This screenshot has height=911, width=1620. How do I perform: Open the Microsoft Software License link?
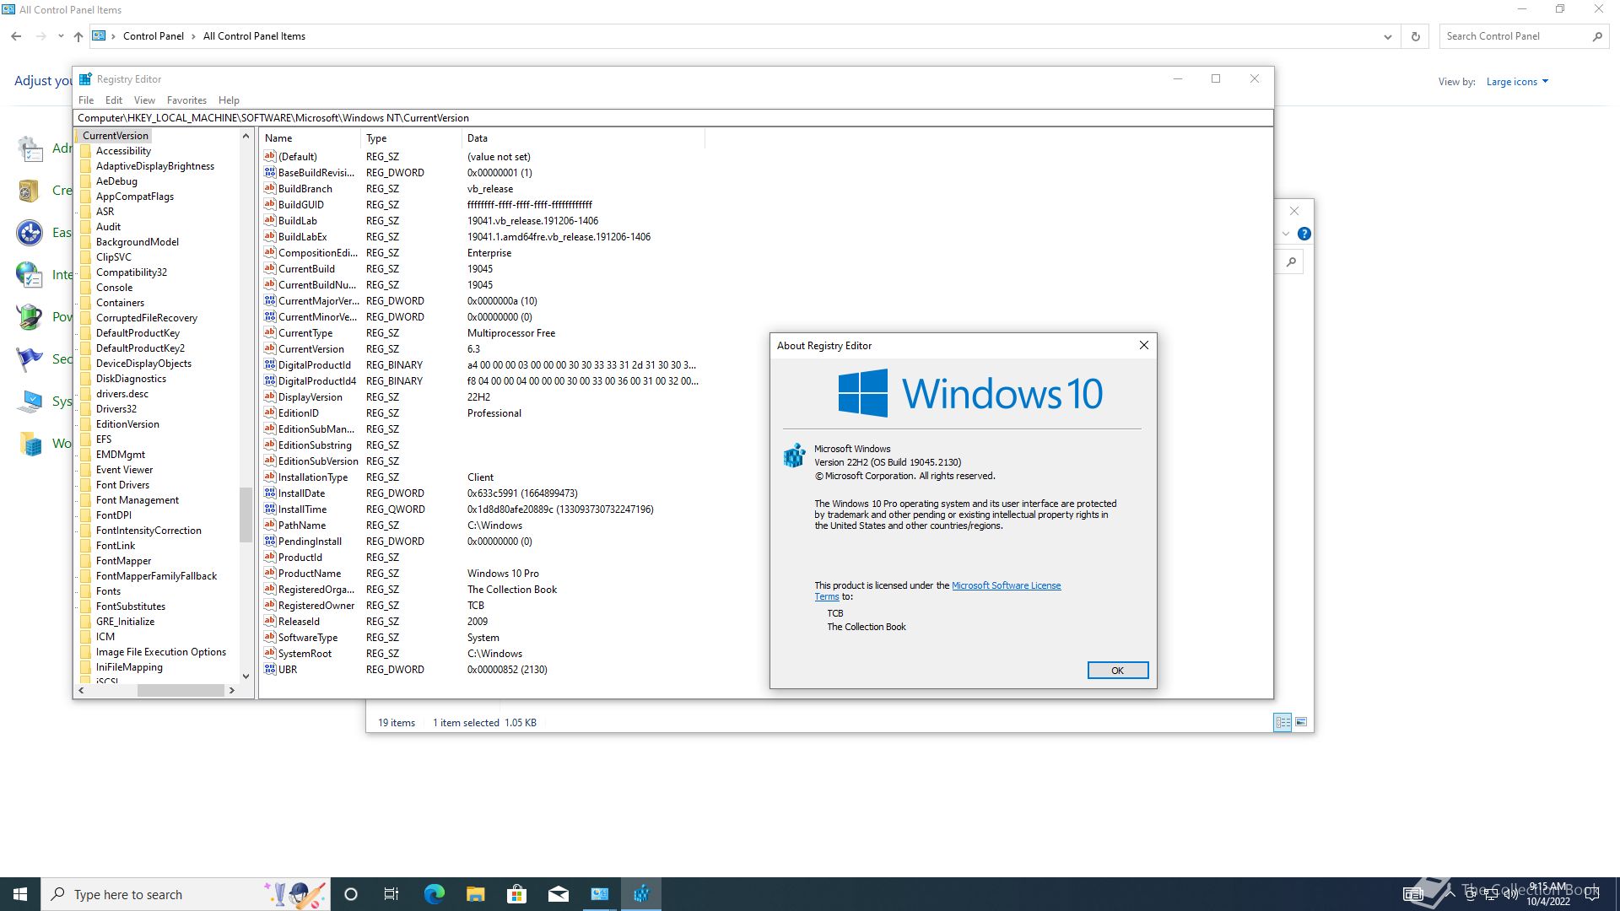pos(1006,585)
